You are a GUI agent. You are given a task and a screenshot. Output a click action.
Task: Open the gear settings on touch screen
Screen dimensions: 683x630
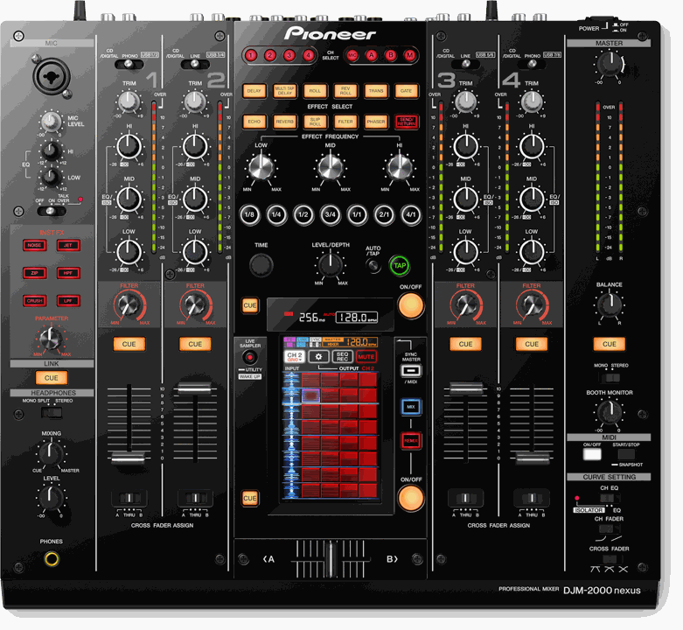(x=318, y=357)
